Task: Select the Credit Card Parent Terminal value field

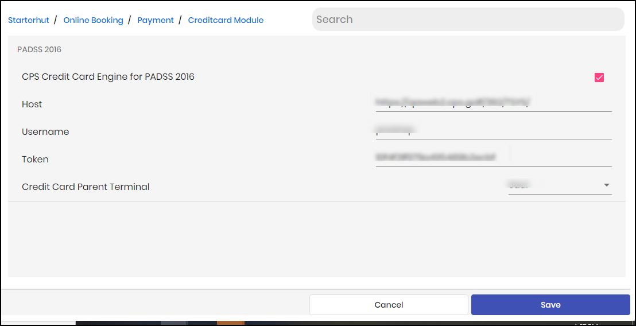Action: [x=560, y=185]
